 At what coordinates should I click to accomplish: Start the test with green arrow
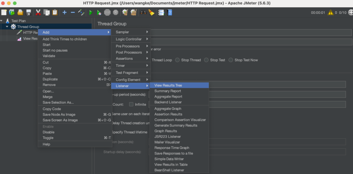(x=91, y=12)
